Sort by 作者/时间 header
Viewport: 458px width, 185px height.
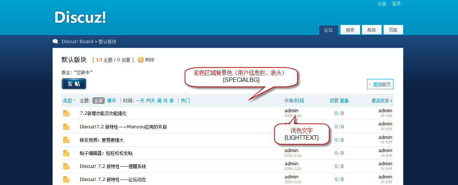click(x=294, y=101)
